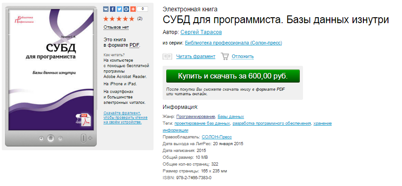The image size is (402, 186).
Task: Click the book cover thumbnail
Action: [51, 69]
